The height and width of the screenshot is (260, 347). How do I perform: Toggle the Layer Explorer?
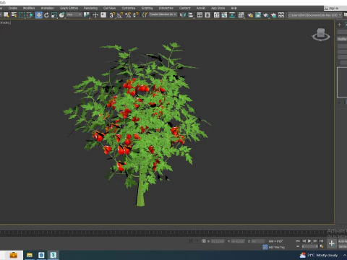[207, 15]
